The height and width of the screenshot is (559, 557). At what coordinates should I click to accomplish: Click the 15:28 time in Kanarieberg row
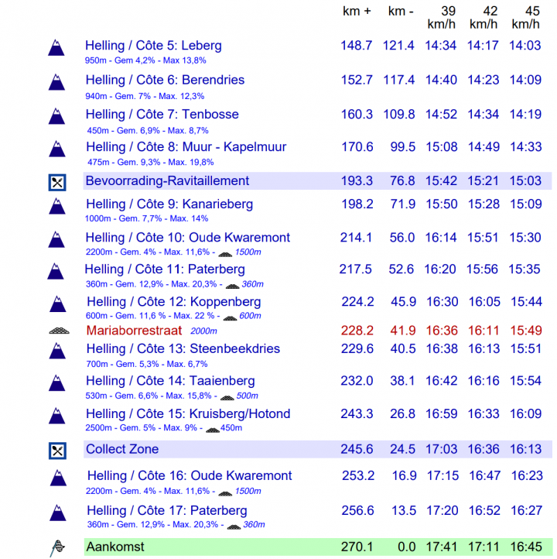pyautogui.click(x=484, y=204)
